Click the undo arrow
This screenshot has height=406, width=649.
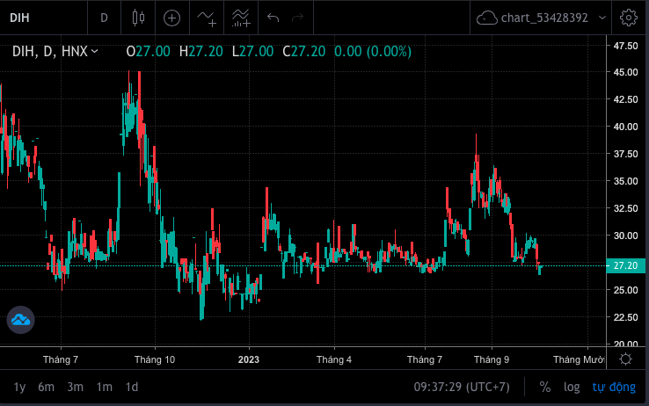click(x=273, y=17)
